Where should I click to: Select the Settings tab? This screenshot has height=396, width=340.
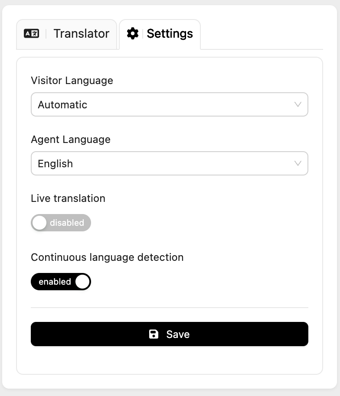coord(169,33)
